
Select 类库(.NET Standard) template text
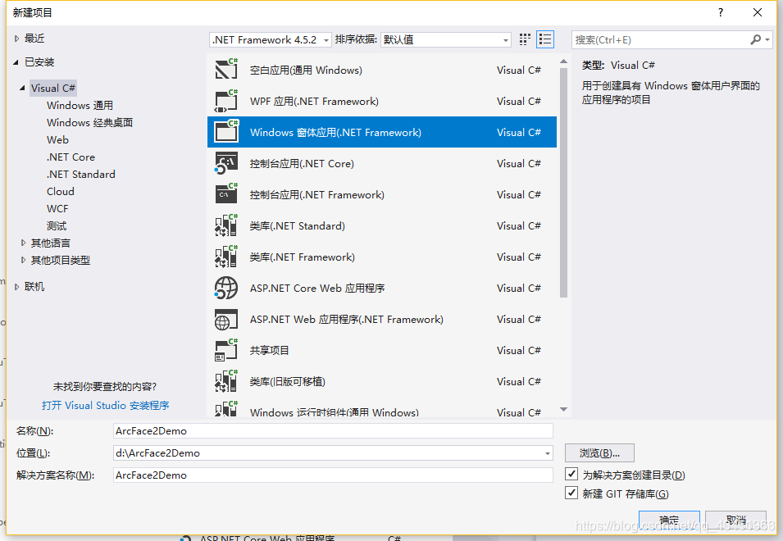pos(297,226)
